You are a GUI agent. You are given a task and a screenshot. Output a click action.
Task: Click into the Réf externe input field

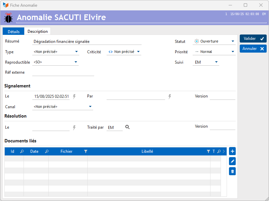pos(63,72)
